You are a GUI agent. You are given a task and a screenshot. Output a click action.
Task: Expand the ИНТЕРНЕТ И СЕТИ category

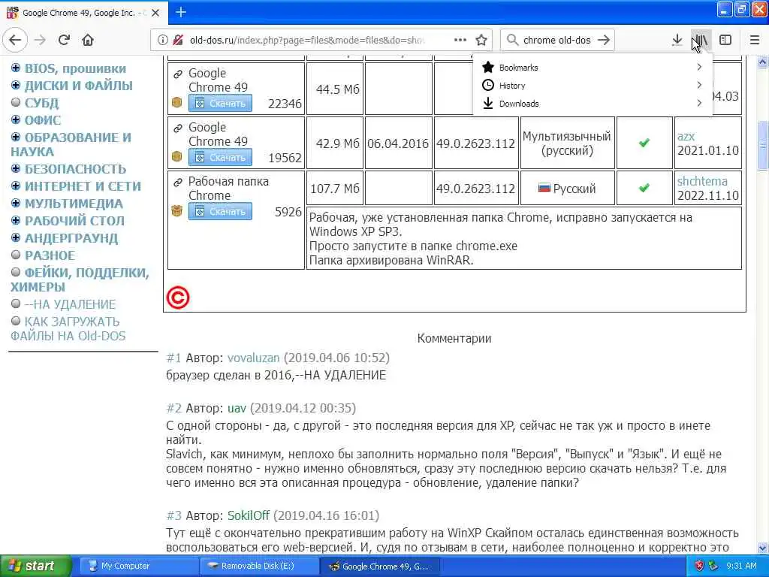[x=16, y=186]
